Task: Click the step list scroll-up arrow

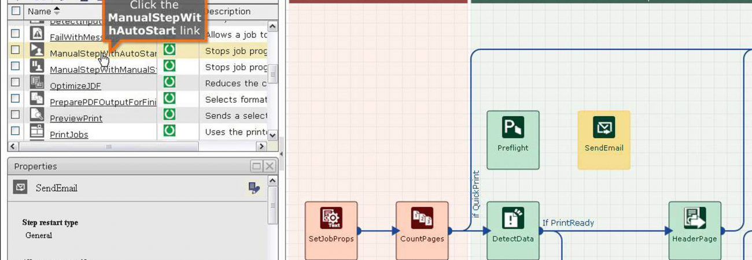Action: coord(273,27)
